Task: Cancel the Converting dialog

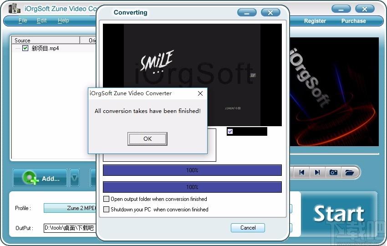Action: pos(248,228)
